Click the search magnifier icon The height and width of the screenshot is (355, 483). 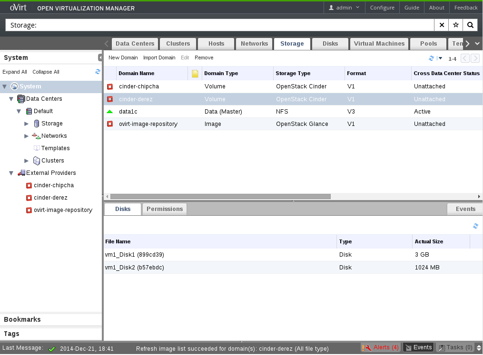tap(470, 25)
